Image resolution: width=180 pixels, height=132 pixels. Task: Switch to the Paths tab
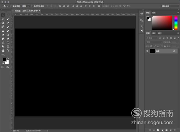click(160, 33)
